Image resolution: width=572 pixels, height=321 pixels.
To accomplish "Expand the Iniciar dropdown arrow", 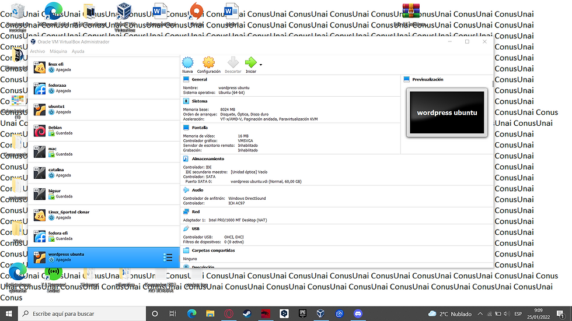I will [260, 65].
